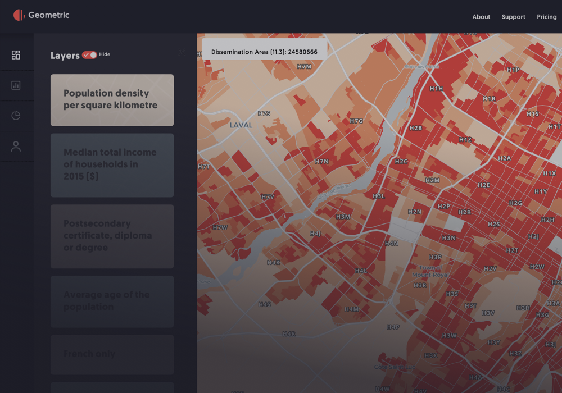The height and width of the screenshot is (393, 562).
Task: Open the dashboard grid icon in sidebar
Action: pyautogui.click(x=16, y=55)
